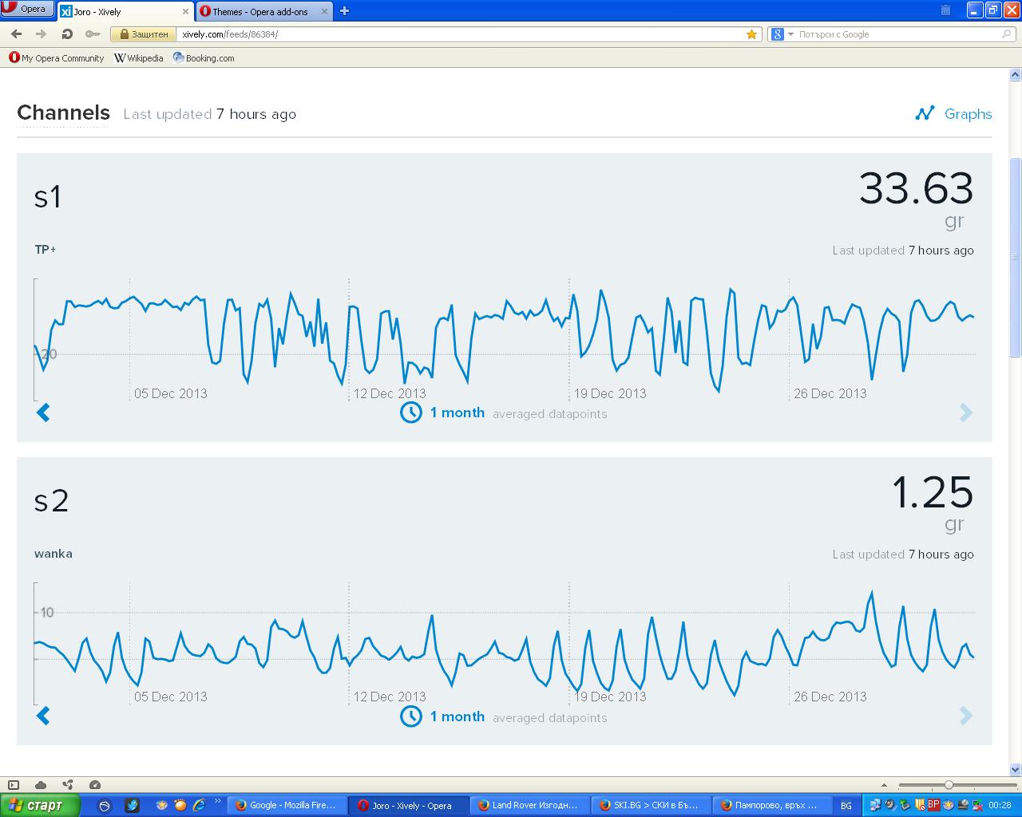Screen dimensions: 1022x817
Task: Open the Opera main menu
Action: pyautogui.click(x=27, y=9)
